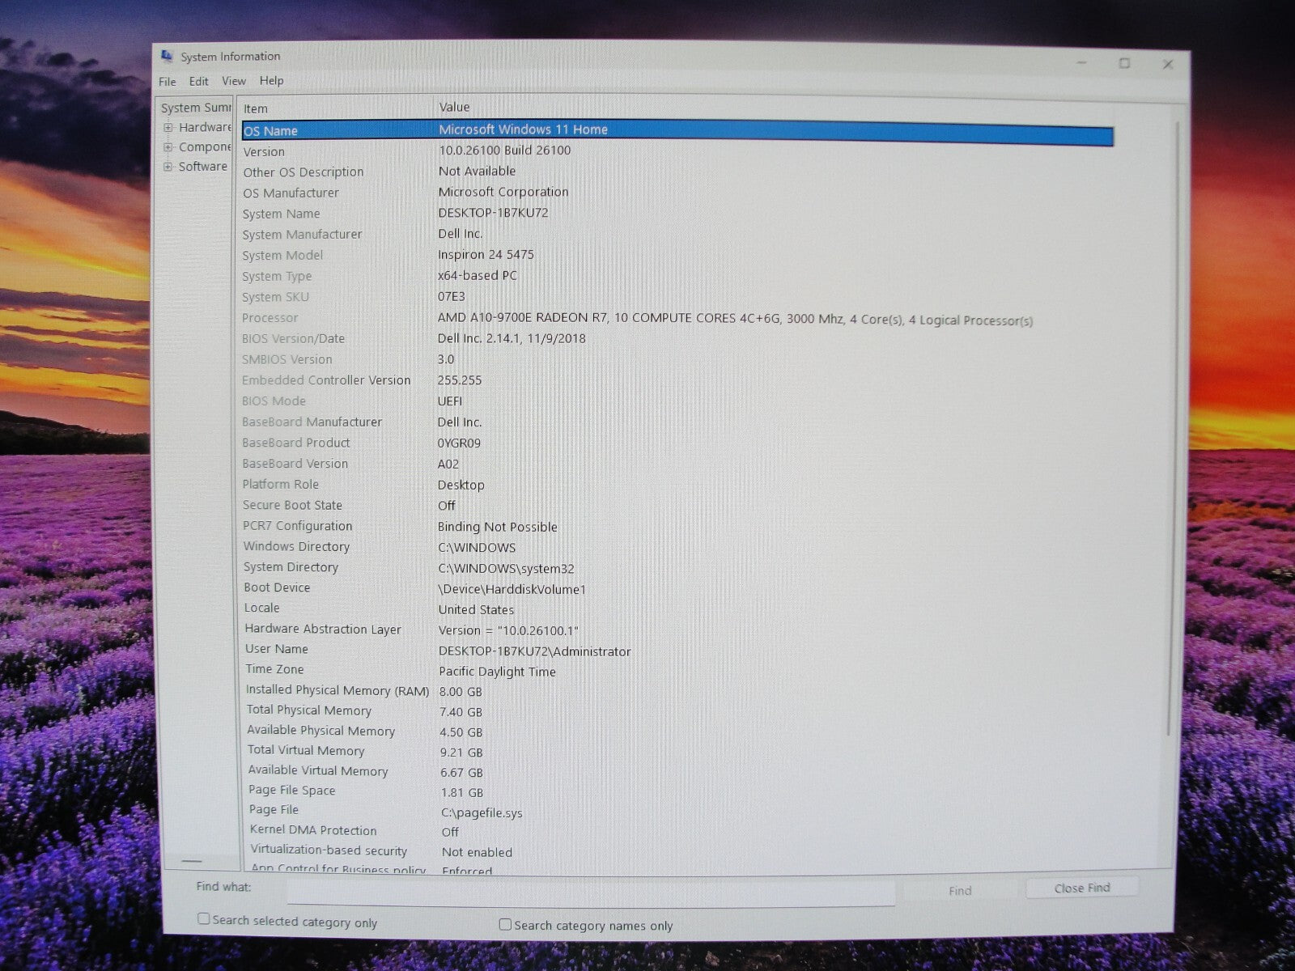Select System Summary in the tree
Screen dimensions: 1295x971
coord(196,108)
